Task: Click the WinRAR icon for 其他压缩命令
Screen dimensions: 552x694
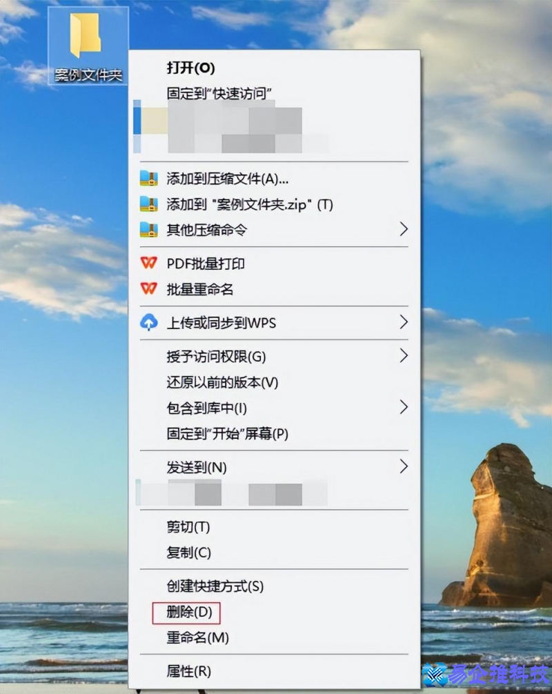Action: (x=149, y=230)
